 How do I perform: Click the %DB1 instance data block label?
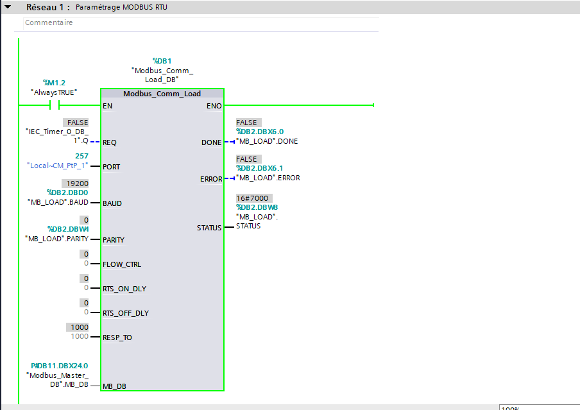click(x=162, y=61)
